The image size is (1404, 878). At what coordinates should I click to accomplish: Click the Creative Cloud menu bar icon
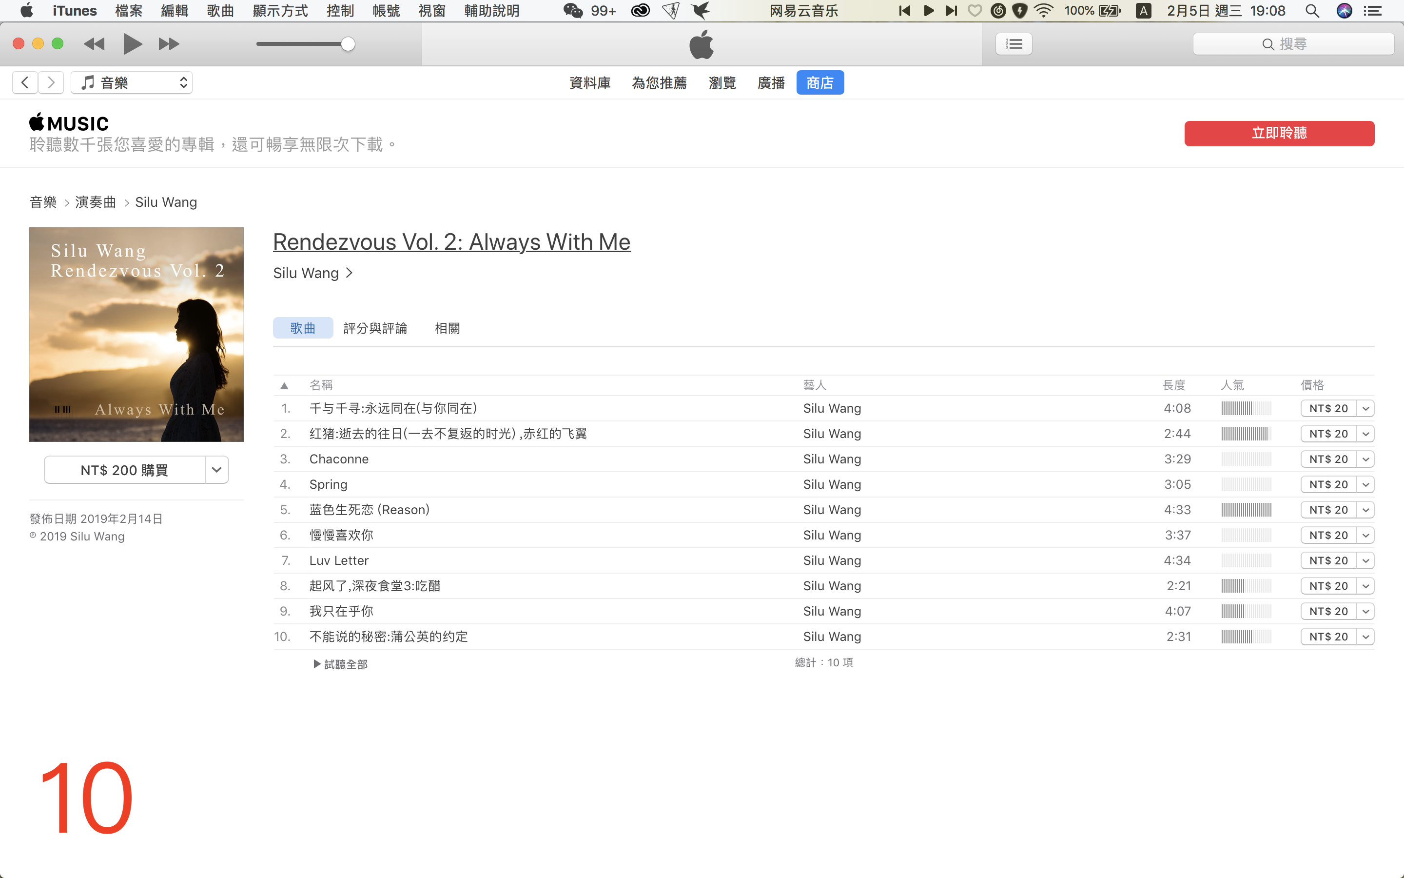pos(641,10)
